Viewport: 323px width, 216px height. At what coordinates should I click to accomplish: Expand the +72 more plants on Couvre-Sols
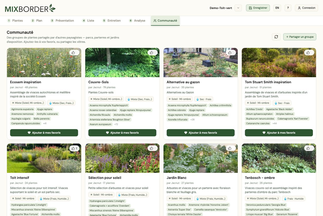coord(116,124)
